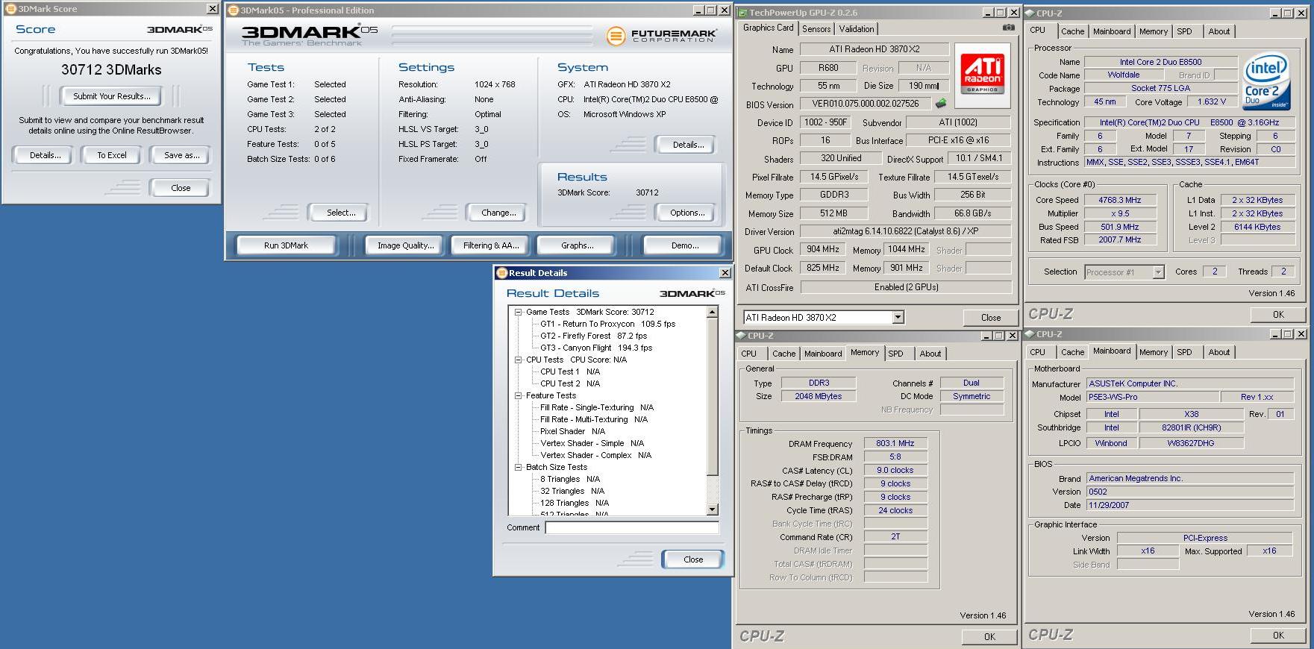Click the Run 3DMark button
Image resolution: width=1314 pixels, height=649 pixels.
click(286, 245)
